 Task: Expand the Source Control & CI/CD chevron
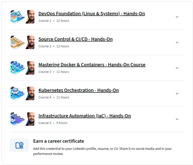[177, 43]
